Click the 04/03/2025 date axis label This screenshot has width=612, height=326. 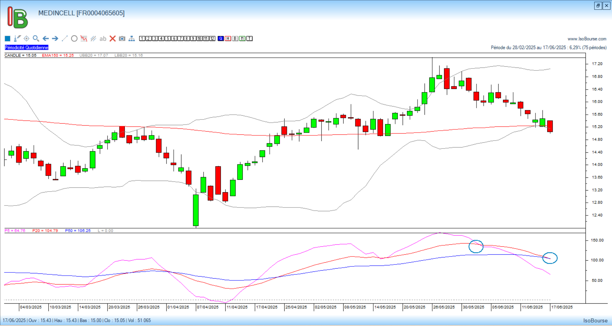31,307
